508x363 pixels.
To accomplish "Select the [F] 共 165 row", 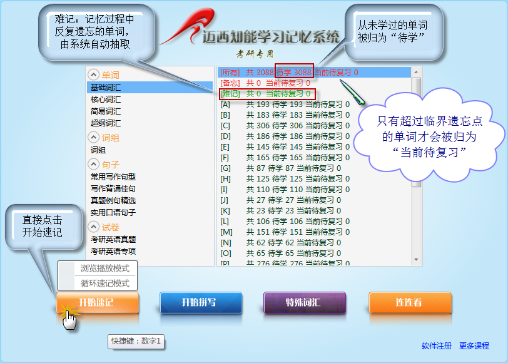I will [x=314, y=158].
